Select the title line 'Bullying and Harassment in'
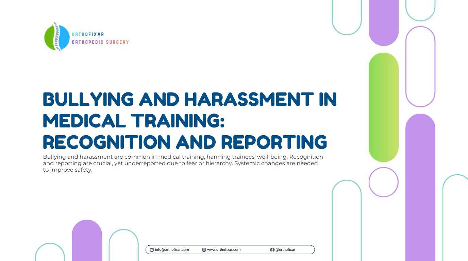Viewport: 468px width, 261px height. (x=190, y=100)
